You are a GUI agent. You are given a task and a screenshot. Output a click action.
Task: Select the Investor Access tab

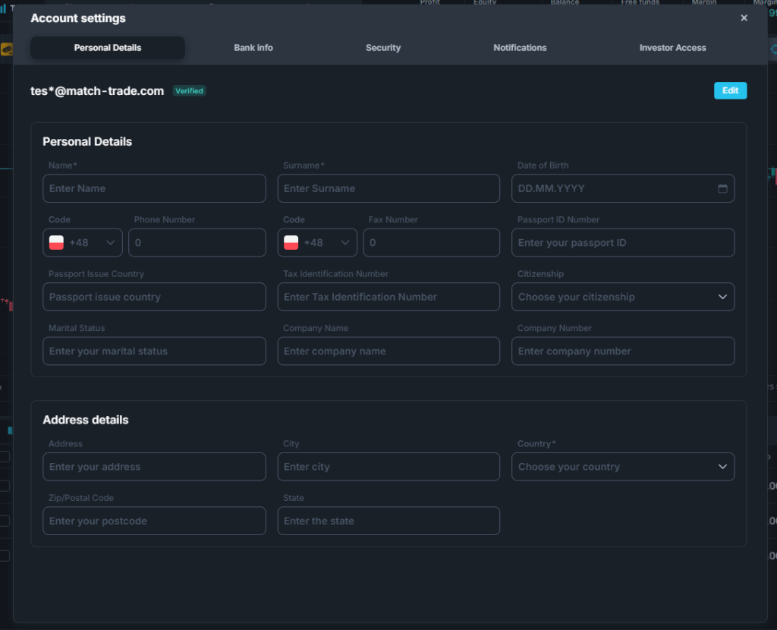(672, 48)
